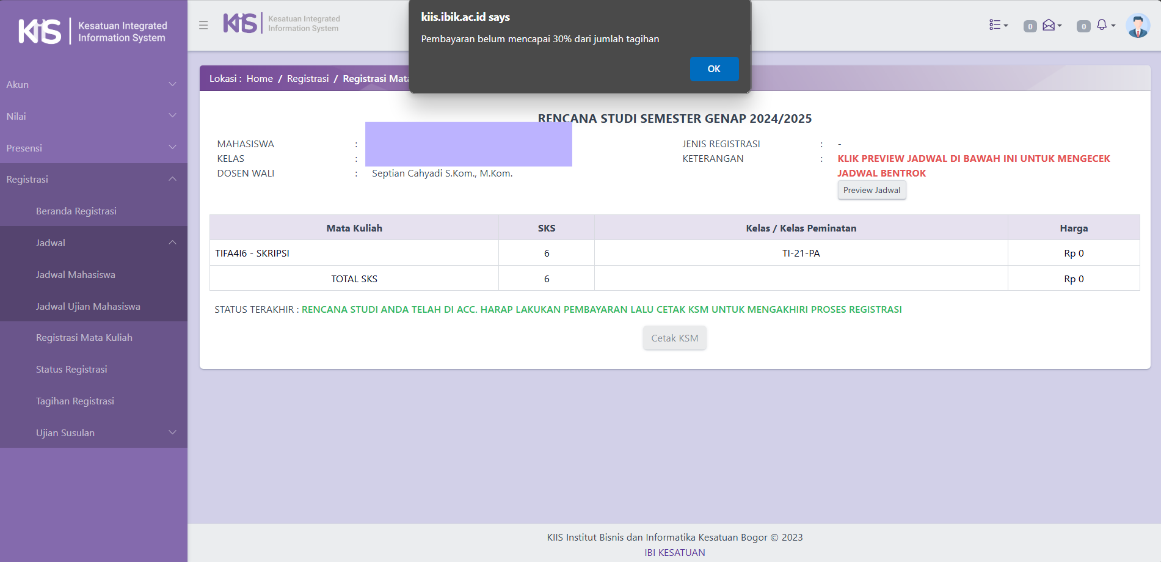Image resolution: width=1161 pixels, height=562 pixels.
Task: Go to Home breadcrumb link
Action: [260, 79]
